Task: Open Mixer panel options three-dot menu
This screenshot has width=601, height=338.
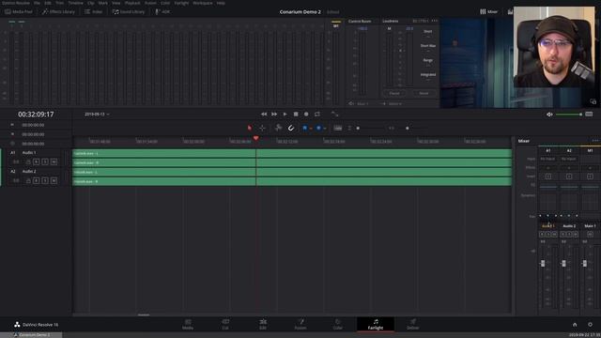Action: point(594,141)
